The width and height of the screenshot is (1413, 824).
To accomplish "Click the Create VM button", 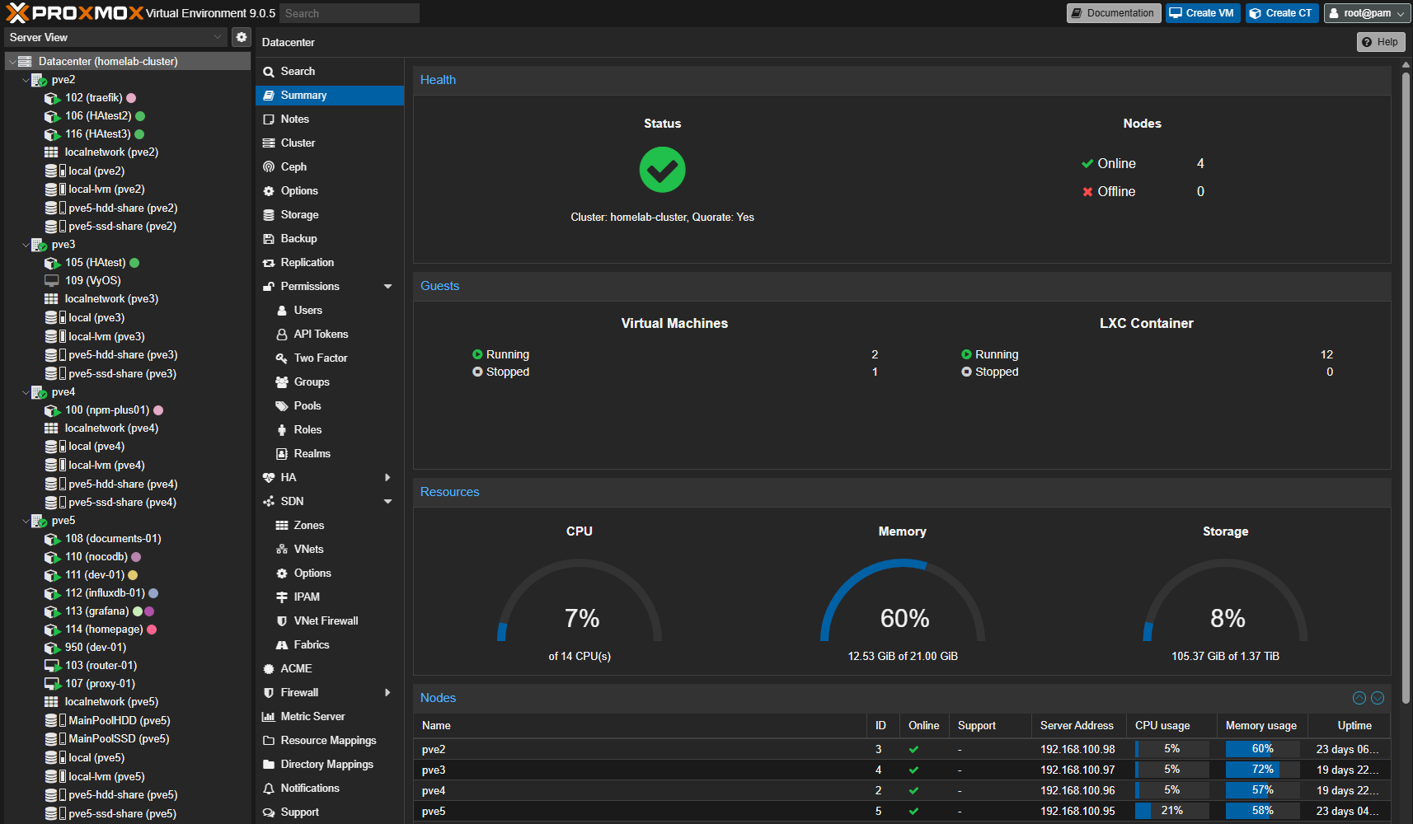I will point(1202,12).
